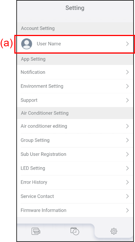Open User Name account settings
Screen dimensions: 135x242
click(x=75, y=44)
